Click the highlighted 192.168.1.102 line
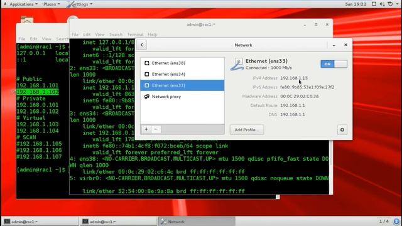The height and width of the screenshot is (226, 402). pyautogui.click(x=38, y=92)
